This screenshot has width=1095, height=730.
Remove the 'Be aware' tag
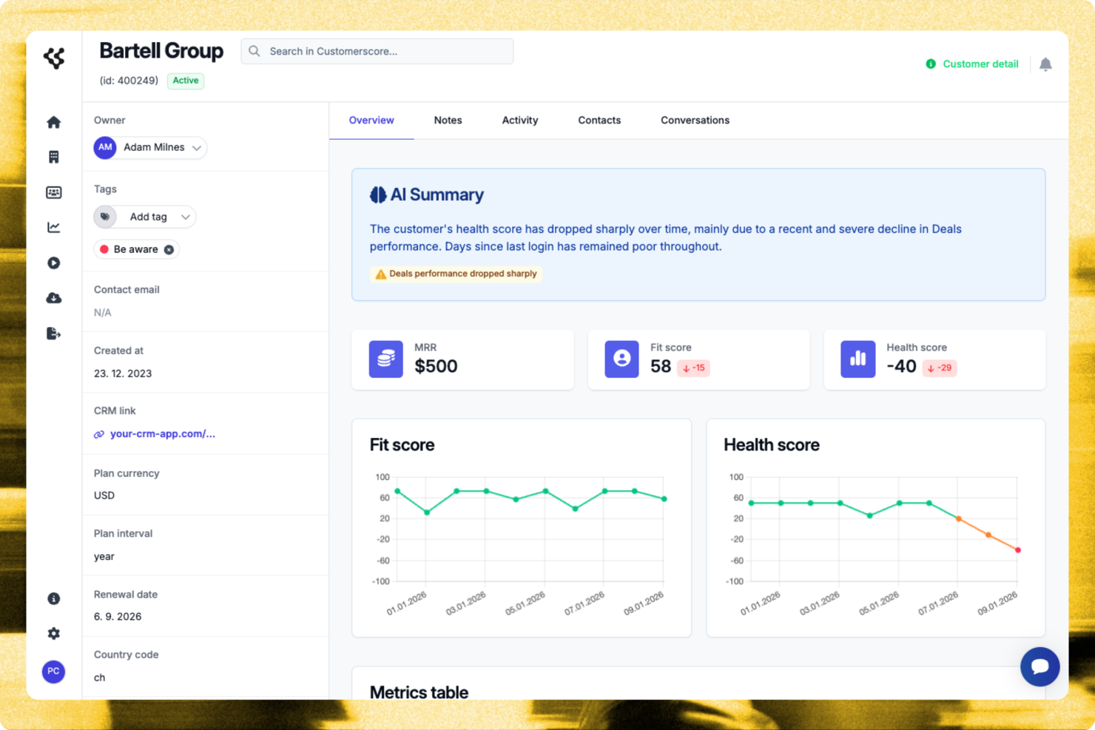point(169,249)
